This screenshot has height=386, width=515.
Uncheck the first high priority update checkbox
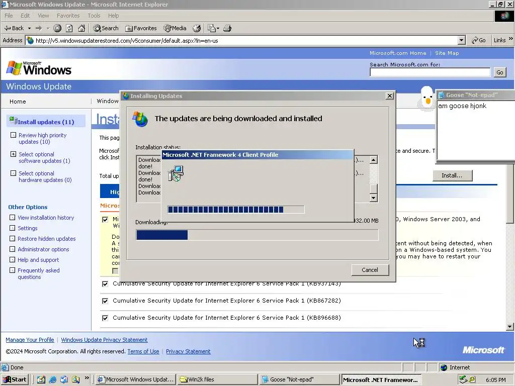pos(105,220)
